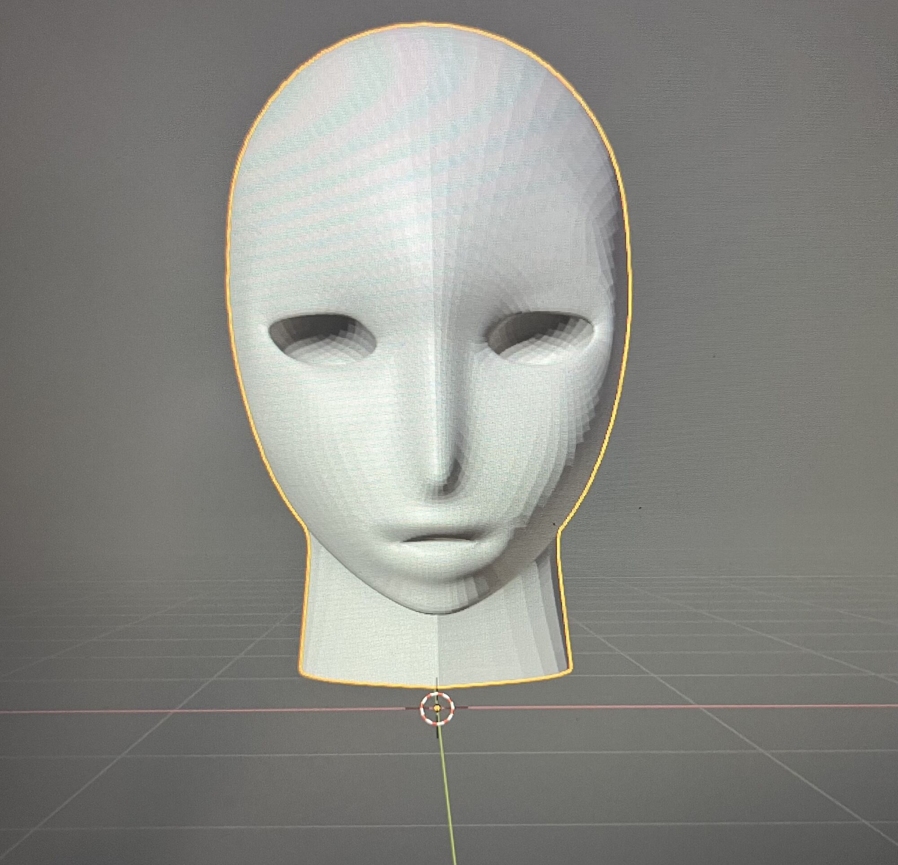Image resolution: width=898 pixels, height=865 pixels.
Task: Click the orange object origin dot
Action: pos(437,708)
